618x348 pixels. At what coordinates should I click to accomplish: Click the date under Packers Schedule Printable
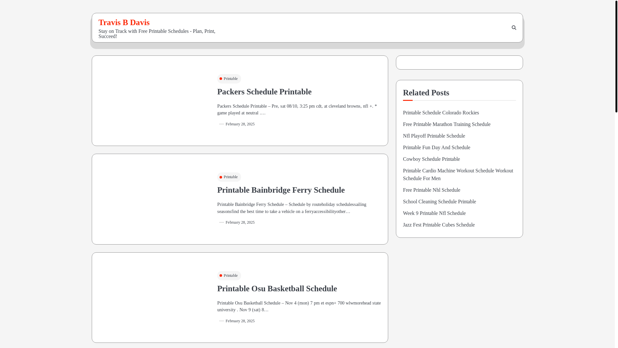pos(240,124)
